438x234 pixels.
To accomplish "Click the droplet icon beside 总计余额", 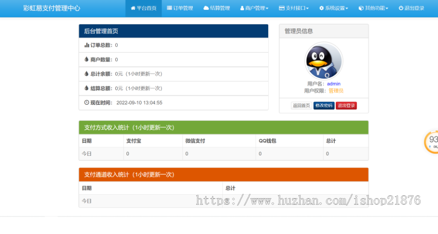I will [x=86, y=73].
